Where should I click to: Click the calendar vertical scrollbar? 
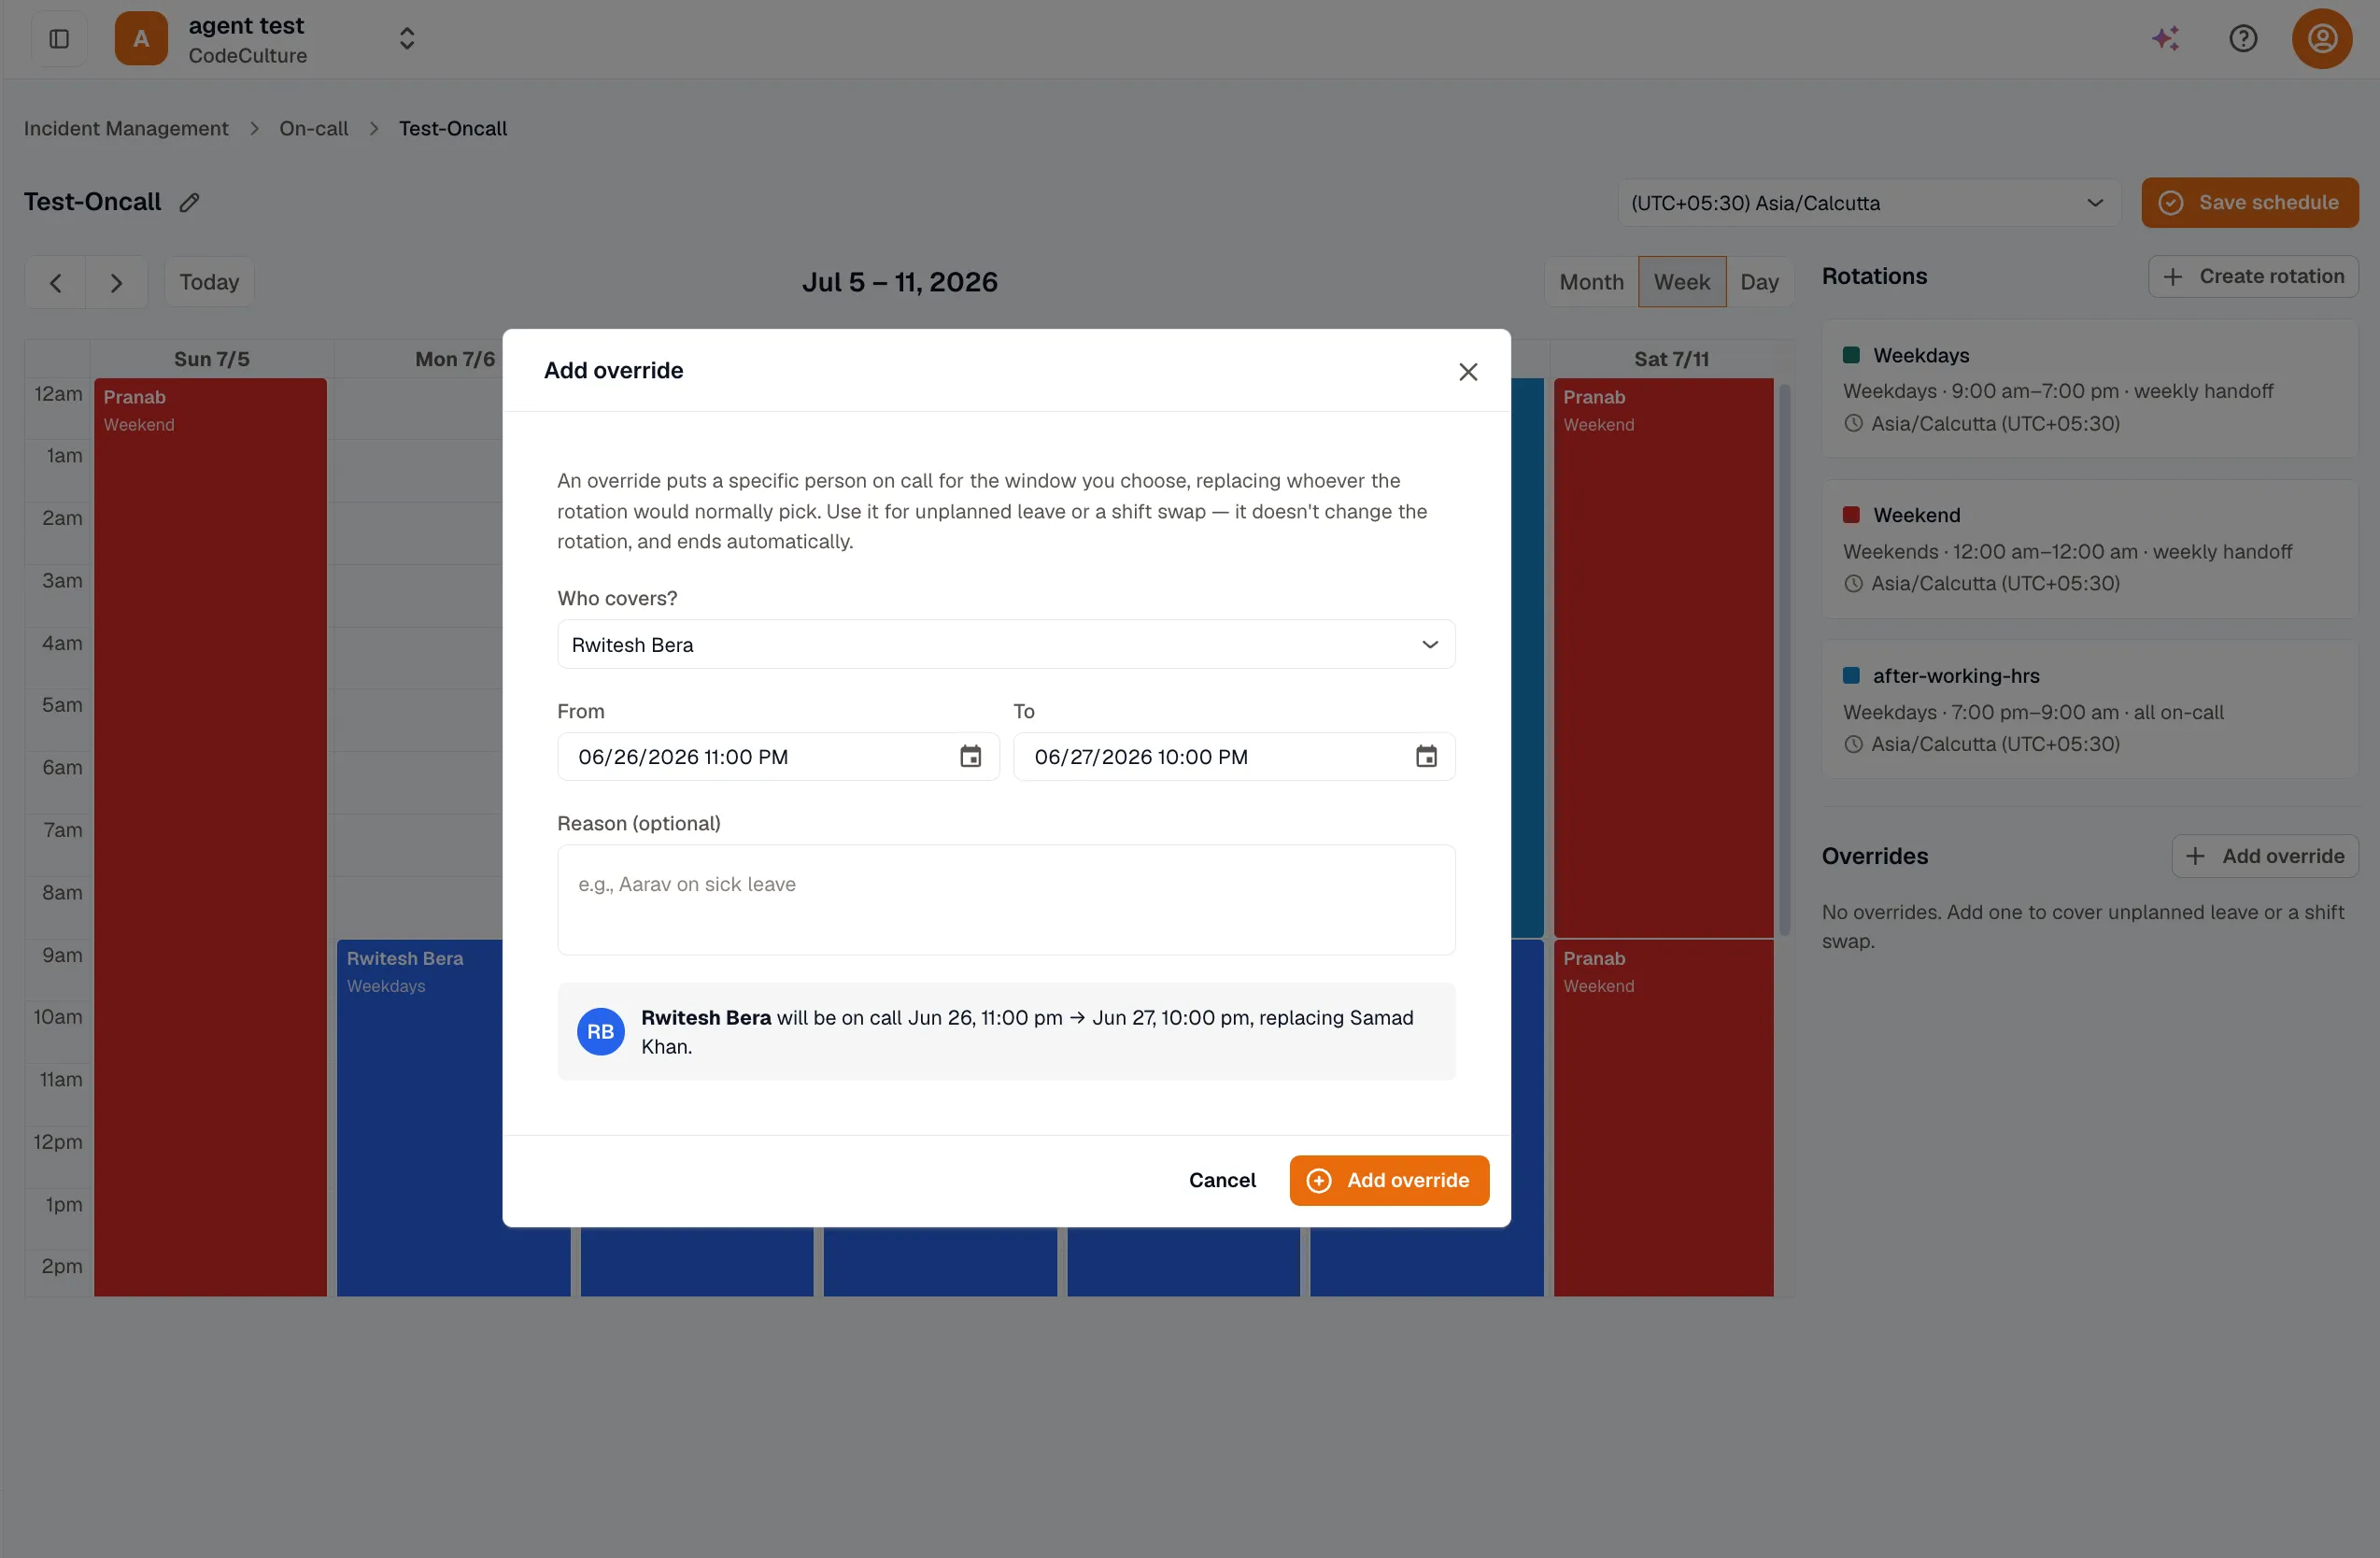tap(1785, 660)
